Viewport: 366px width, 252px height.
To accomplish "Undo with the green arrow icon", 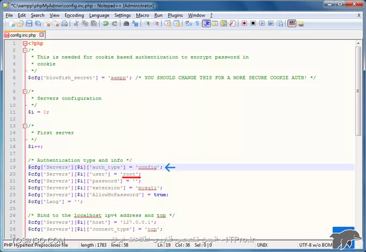I will [x=105, y=24].
